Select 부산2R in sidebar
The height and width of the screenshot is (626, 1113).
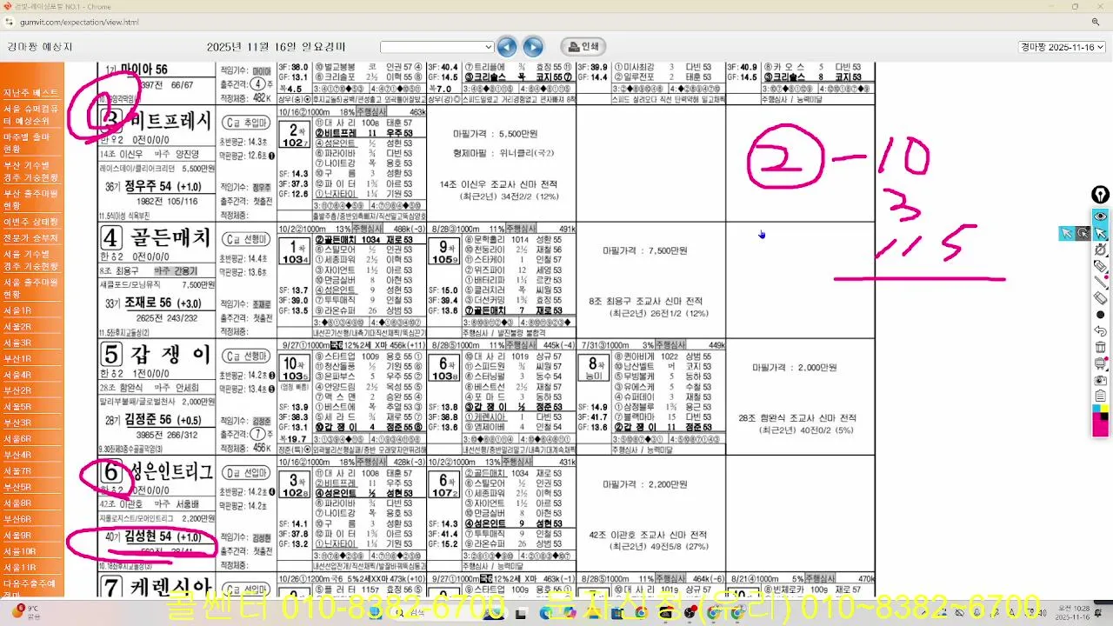(17, 391)
